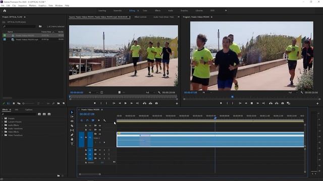Click Accelerated Effects filter icon in Effects panel
This screenshot has width=323, height=181.
coord(39,114)
